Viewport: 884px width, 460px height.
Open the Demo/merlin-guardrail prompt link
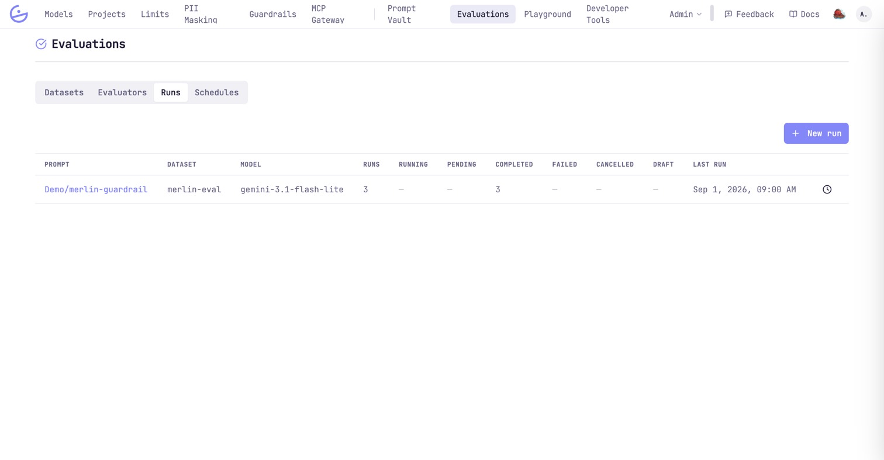[96, 189]
